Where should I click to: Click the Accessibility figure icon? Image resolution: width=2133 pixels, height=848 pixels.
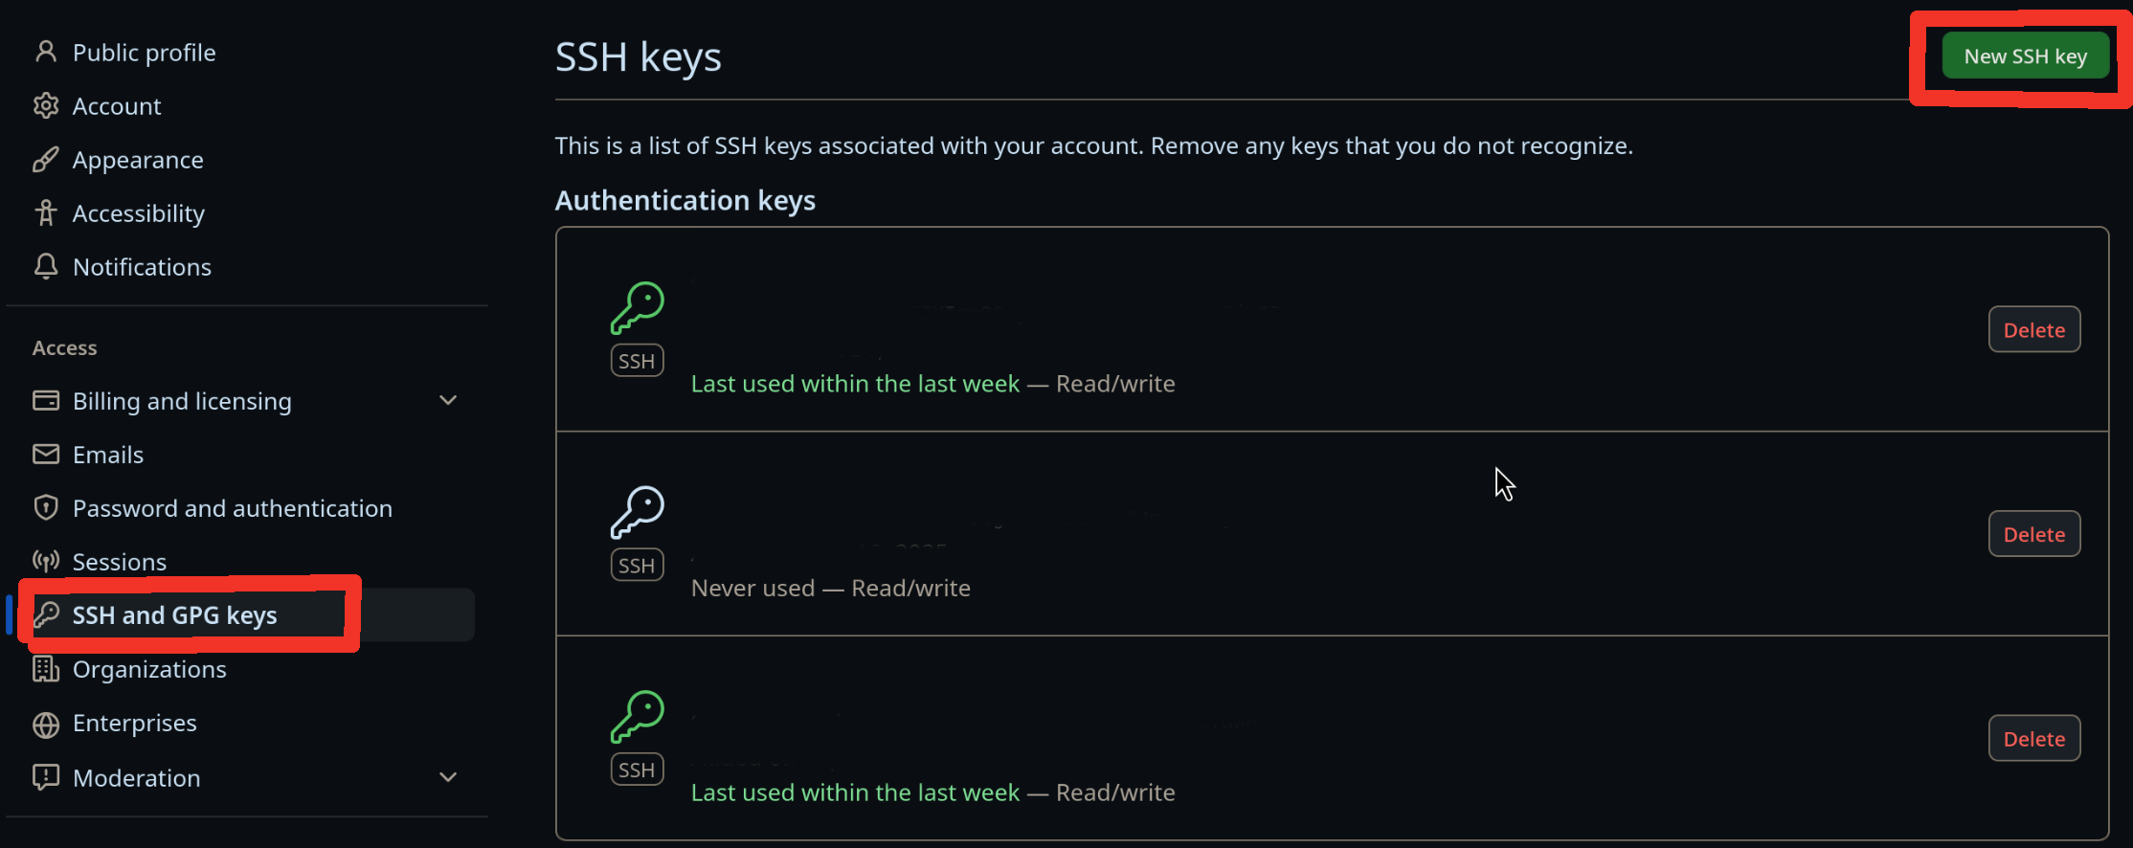click(45, 212)
